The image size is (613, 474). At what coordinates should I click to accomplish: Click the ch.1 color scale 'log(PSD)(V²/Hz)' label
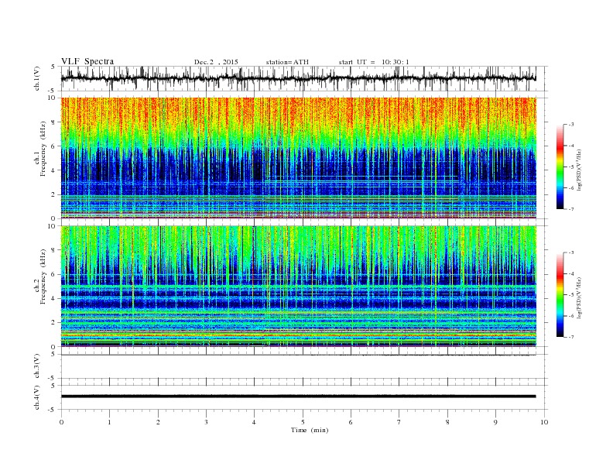tap(579, 170)
